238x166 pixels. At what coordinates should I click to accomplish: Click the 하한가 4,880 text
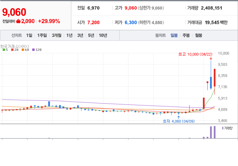(x=151, y=22)
